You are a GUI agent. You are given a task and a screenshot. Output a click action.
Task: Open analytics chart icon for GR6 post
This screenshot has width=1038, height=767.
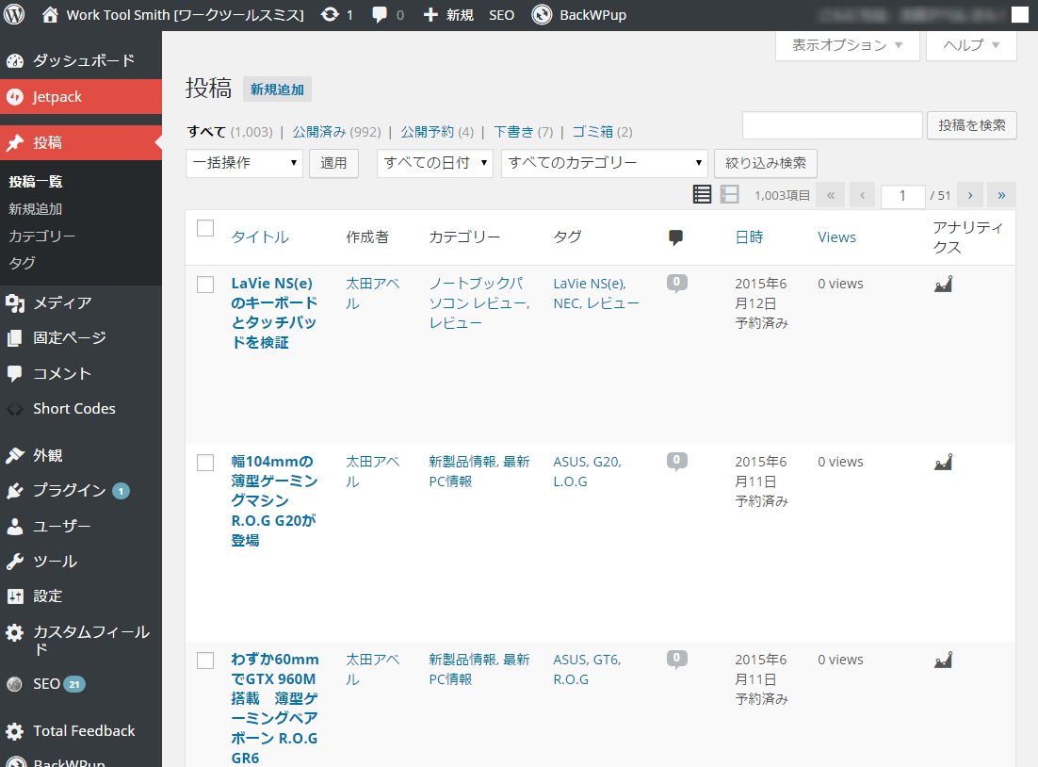943,661
